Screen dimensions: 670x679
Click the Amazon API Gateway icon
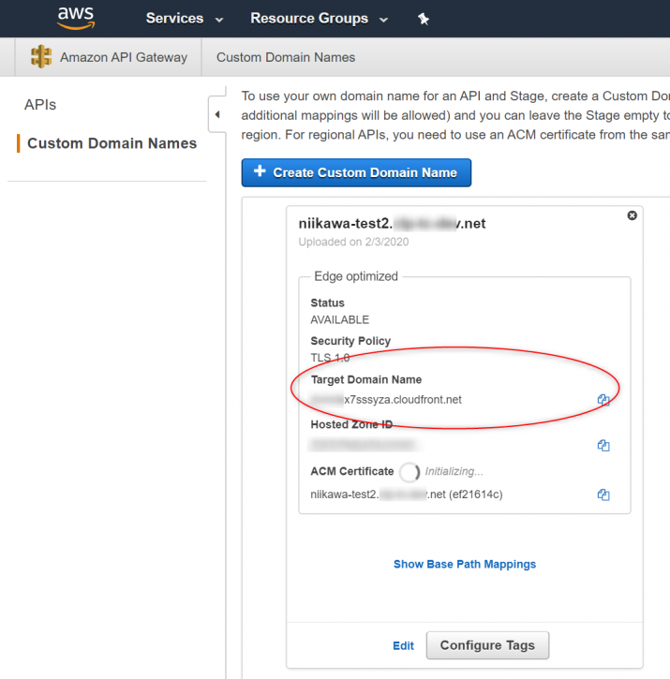[41, 57]
